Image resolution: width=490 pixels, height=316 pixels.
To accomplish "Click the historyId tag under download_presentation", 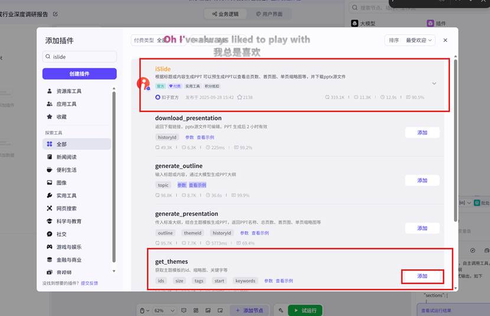I will [x=167, y=137].
